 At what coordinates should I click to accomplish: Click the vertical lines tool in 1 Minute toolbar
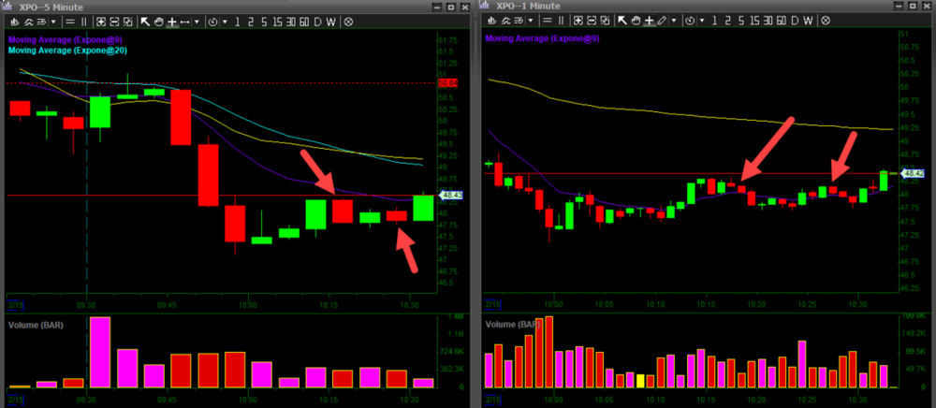tap(561, 21)
